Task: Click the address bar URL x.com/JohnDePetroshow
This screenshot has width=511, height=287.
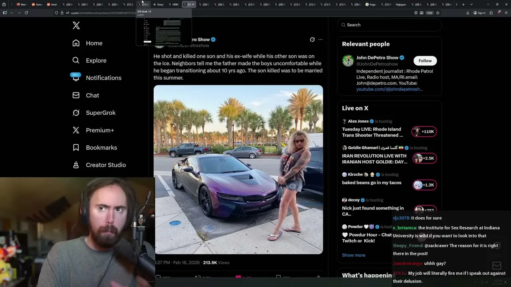Action: click(x=103, y=13)
